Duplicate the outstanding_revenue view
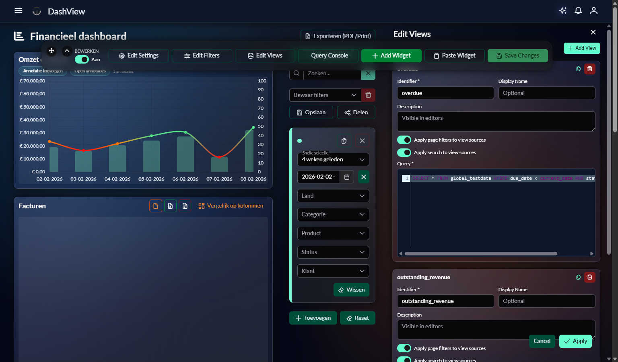 pos(579,277)
